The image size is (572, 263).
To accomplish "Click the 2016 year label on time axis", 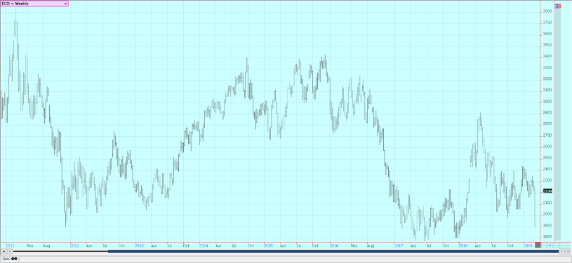I will (334, 246).
